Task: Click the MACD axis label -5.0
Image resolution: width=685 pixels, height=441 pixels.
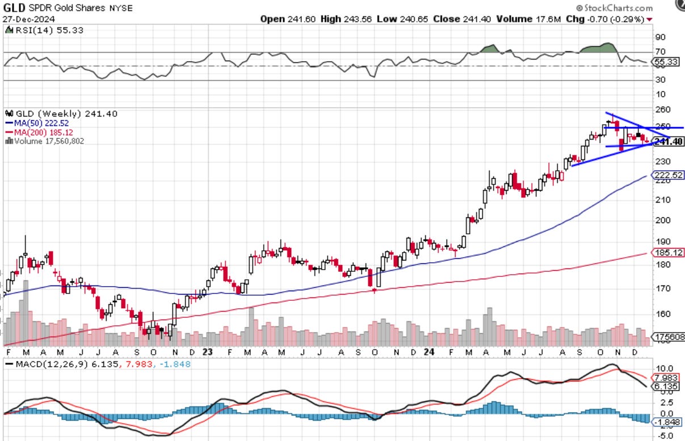Action: click(x=665, y=436)
